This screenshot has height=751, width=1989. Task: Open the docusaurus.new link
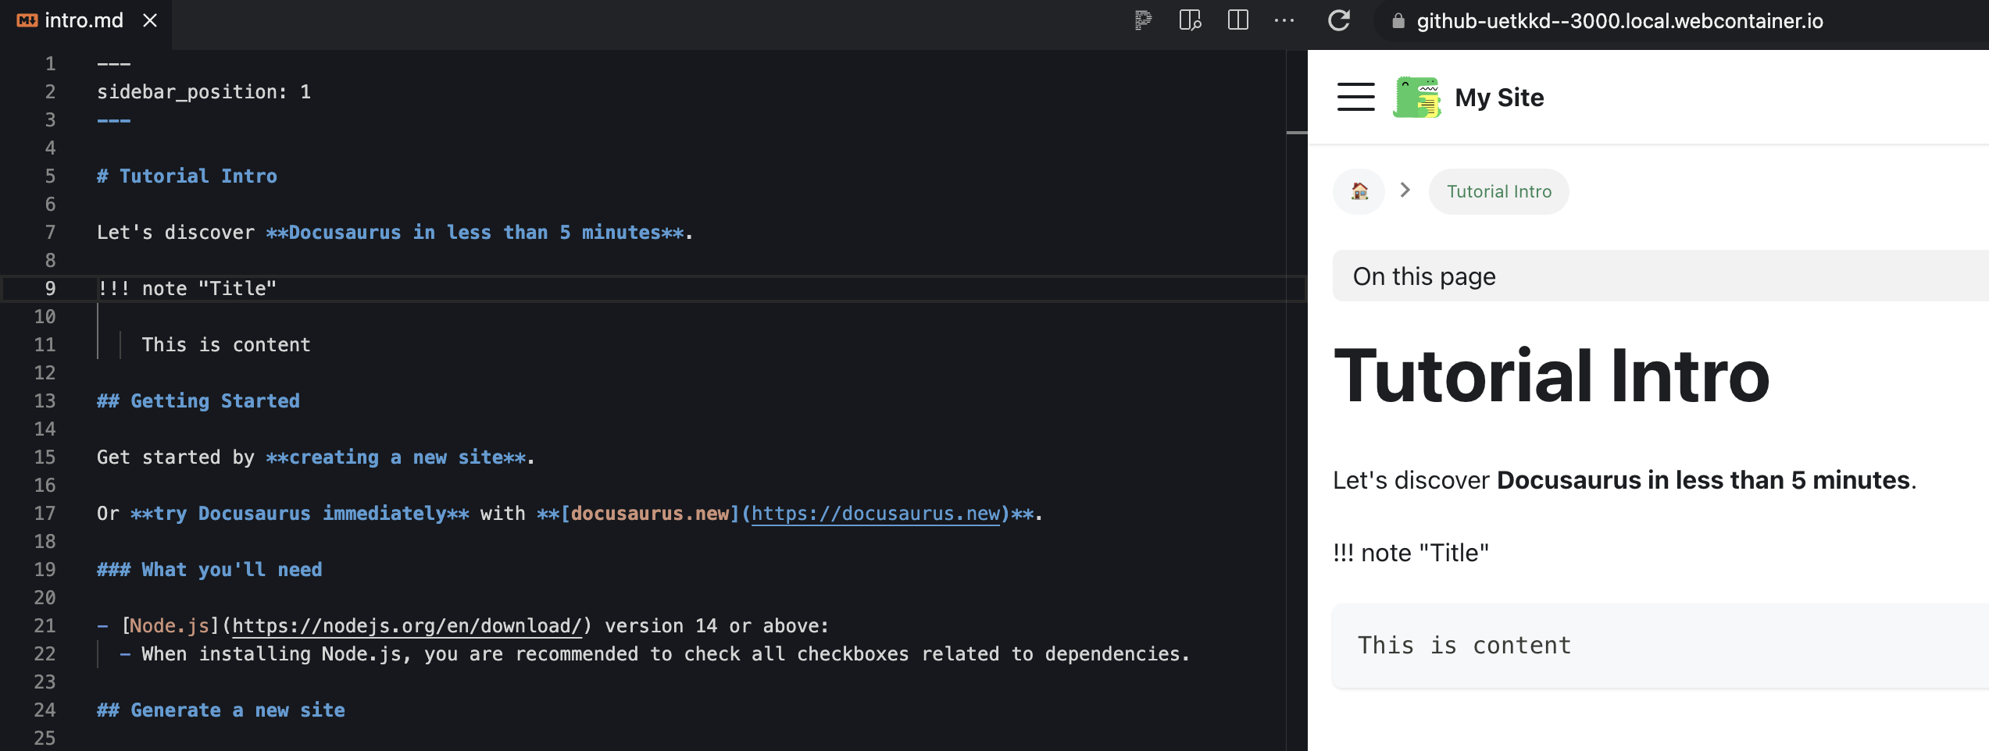pyautogui.click(x=875, y=513)
